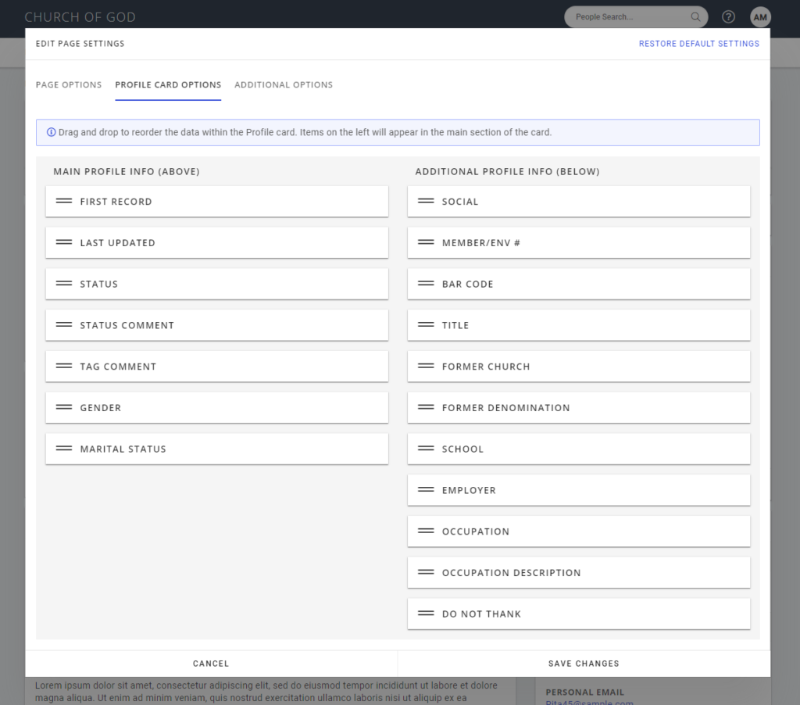Select the Do Not Thank text label
The width and height of the screenshot is (800, 705).
(481, 614)
